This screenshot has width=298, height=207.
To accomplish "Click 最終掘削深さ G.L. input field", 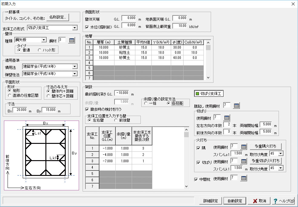I will pyautogui.click(x=122, y=93).
